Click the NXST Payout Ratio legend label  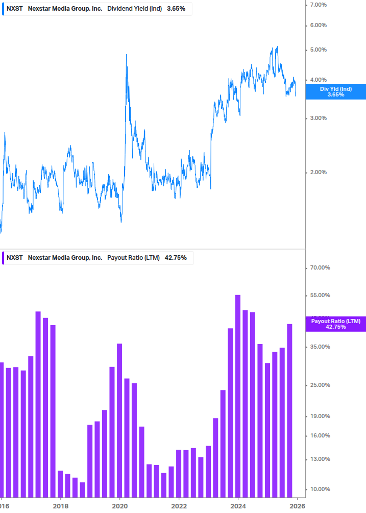point(97,258)
